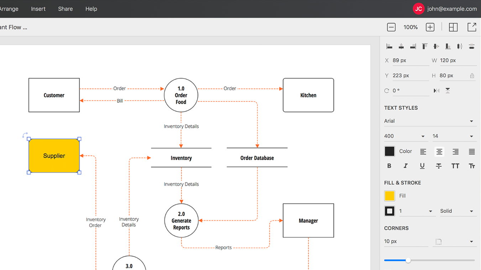Click the X position input field
Screen dimensions: 481x270
[409, 60]
